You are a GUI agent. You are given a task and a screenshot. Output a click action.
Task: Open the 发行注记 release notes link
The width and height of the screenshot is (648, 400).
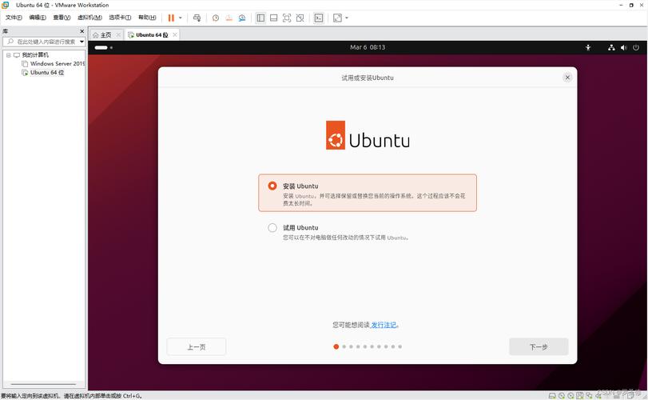[x=384, y=325]
